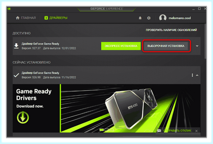Click the Game Ready Drivers banner image
This screenshot has height=144, width=213.
pos(106,108)
